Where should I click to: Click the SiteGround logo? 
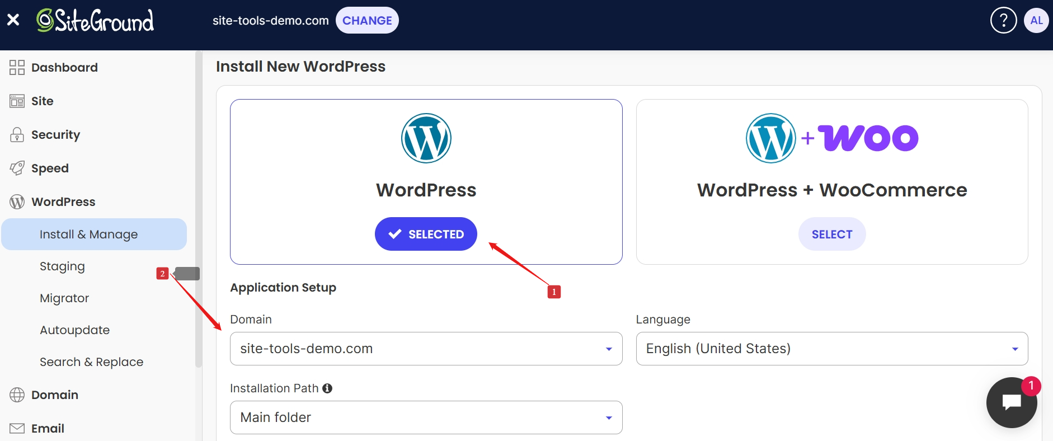pyautogui.click(x=95, y=20)
